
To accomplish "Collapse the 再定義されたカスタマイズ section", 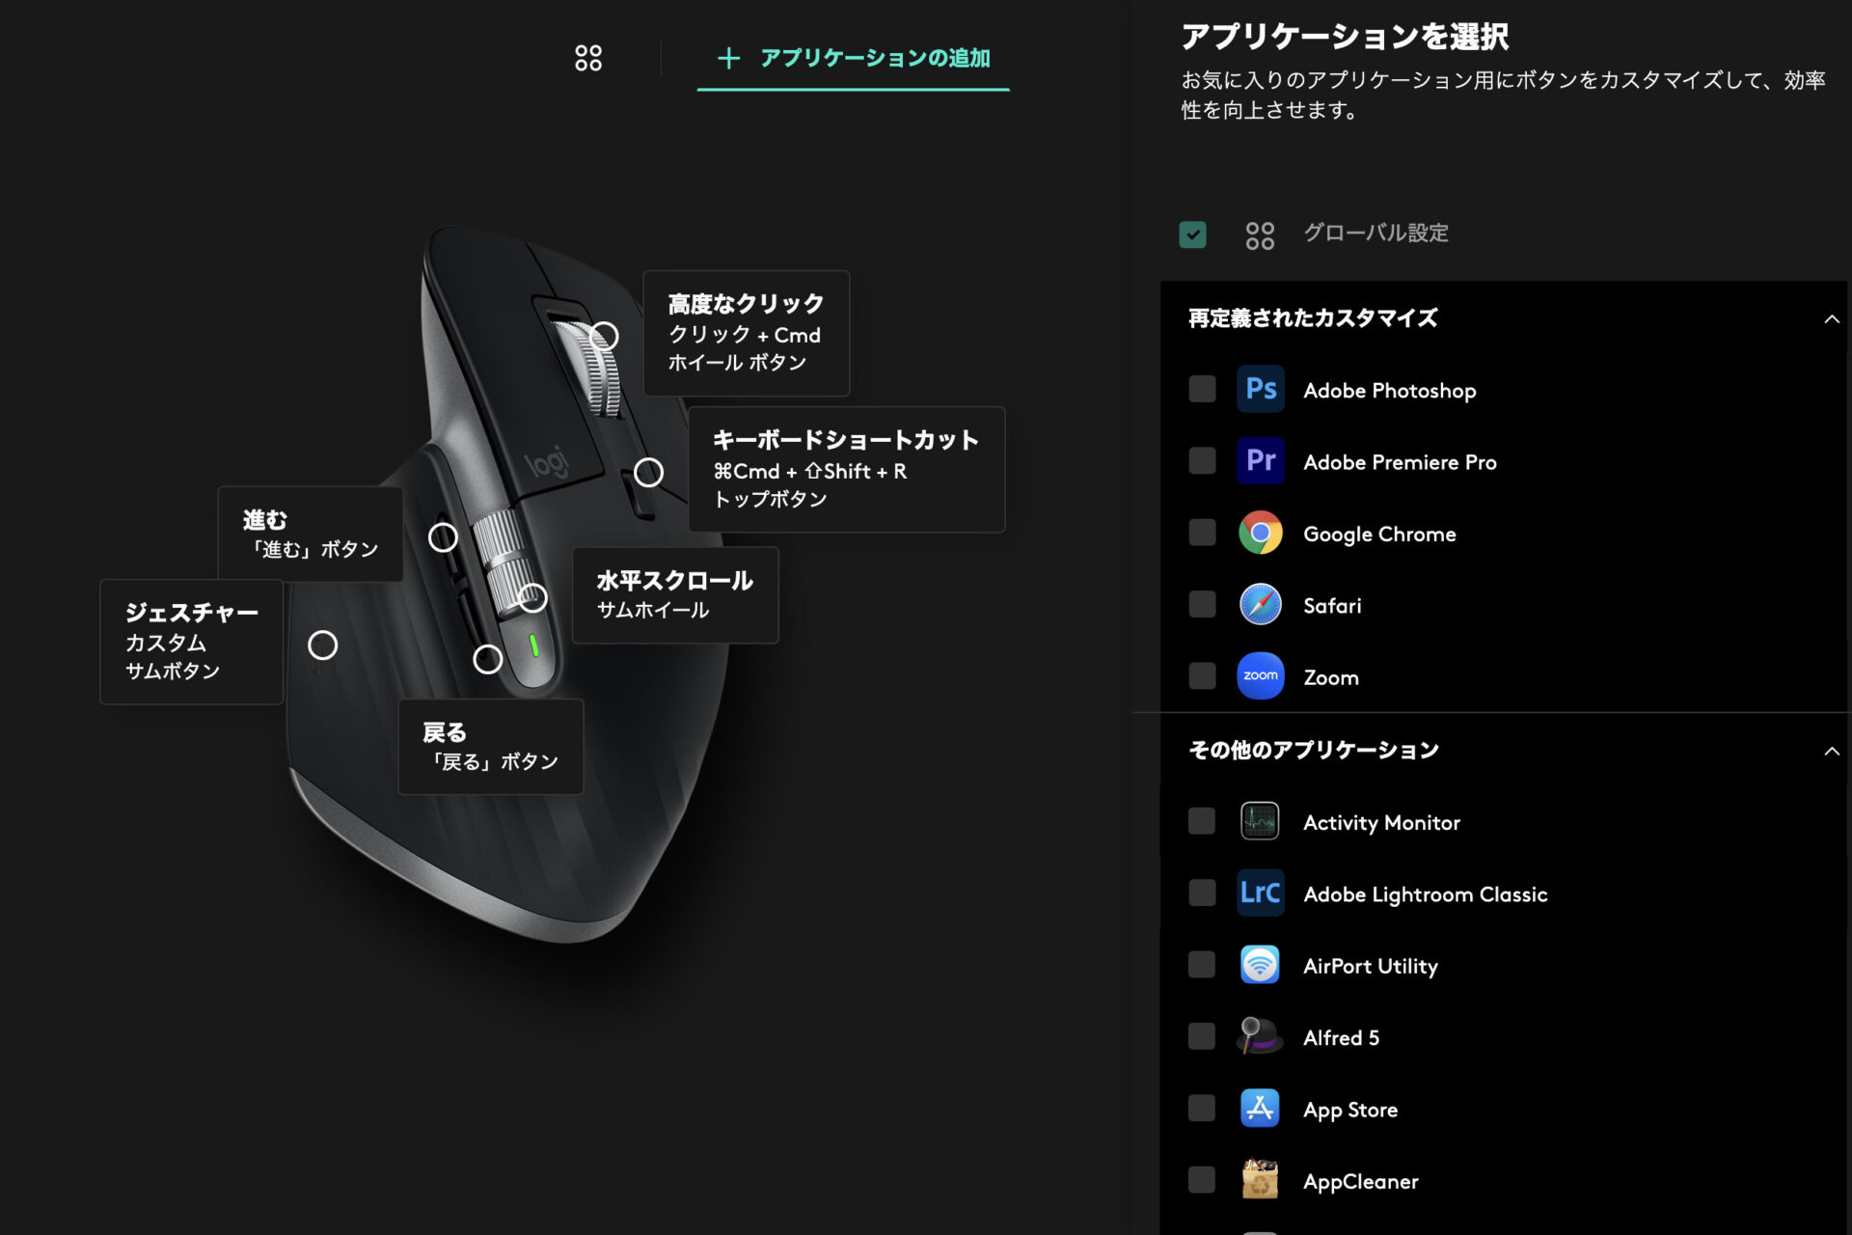I will click(x=1831, y=319).
